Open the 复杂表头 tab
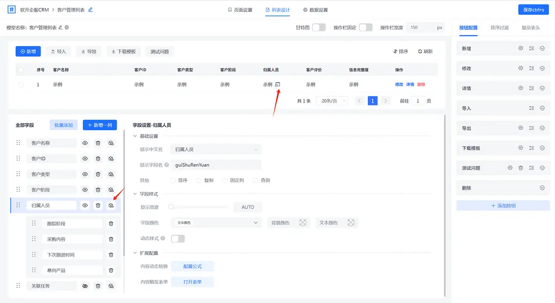The height and width of the screenshot is (303, 555). pos(531,28)
